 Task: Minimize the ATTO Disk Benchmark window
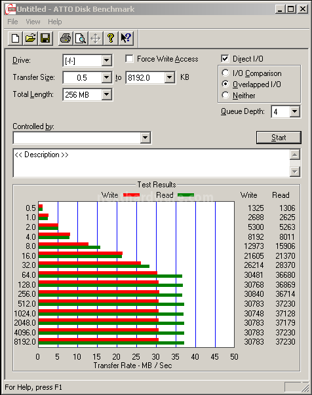point(280,9)
